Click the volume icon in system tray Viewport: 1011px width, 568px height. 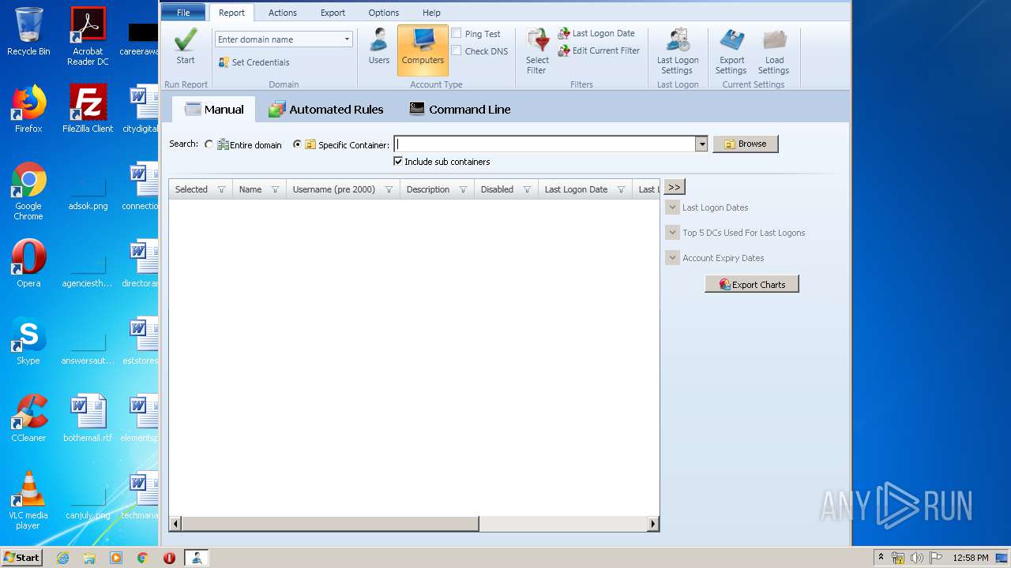(916, 558)
